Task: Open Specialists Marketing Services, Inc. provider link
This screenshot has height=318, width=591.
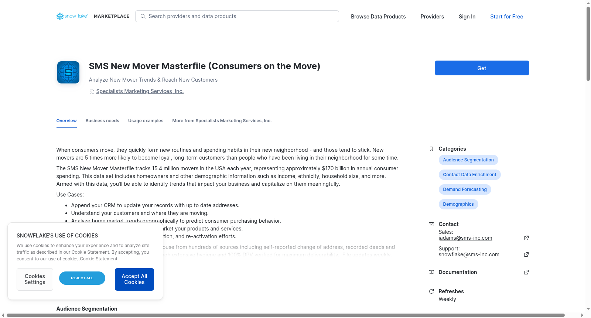Action: click(x=140, y=91)
